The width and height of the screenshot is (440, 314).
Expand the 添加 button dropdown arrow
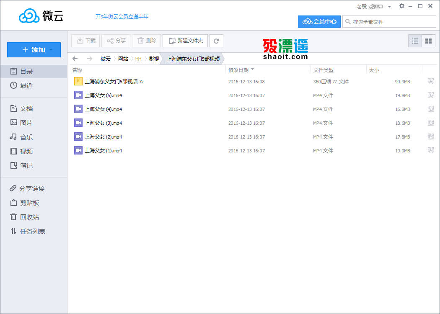51,50
